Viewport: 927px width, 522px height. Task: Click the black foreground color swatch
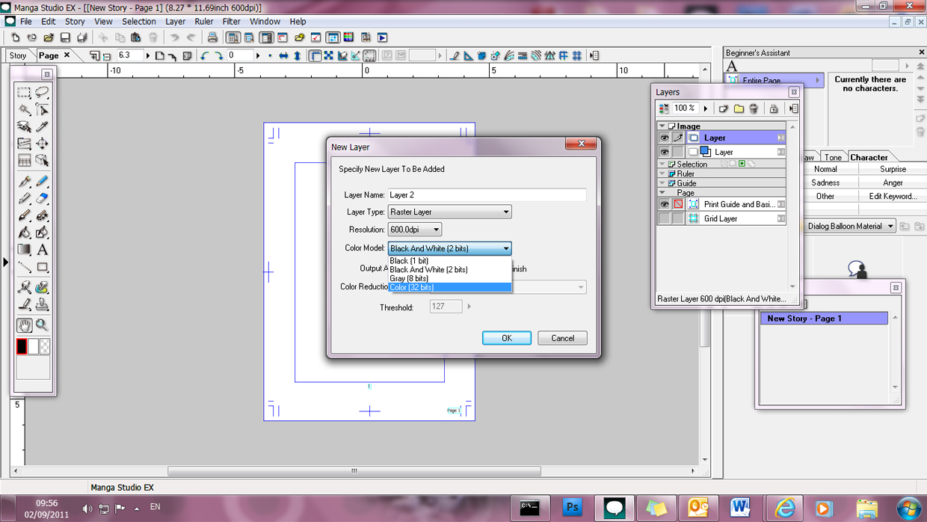click(22, 346)
